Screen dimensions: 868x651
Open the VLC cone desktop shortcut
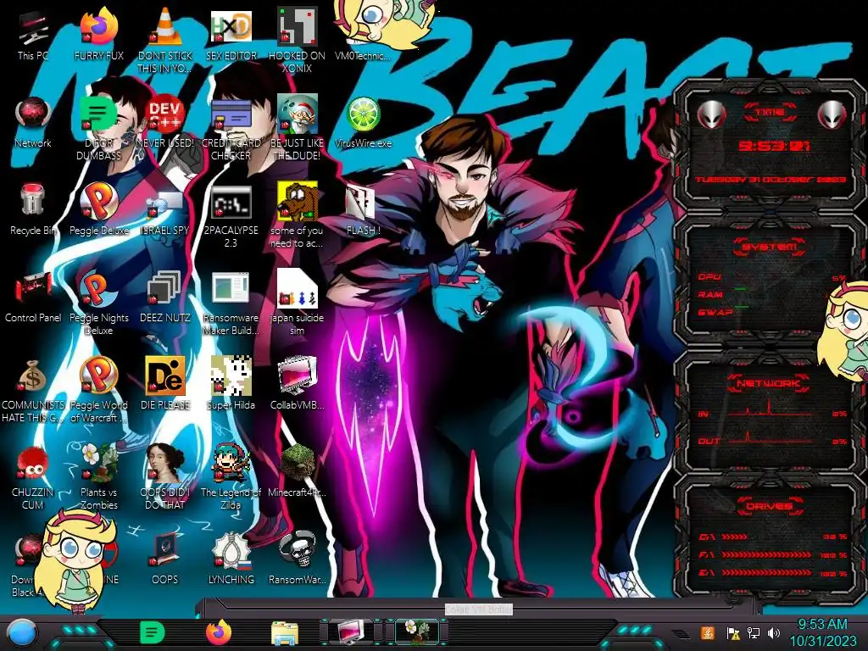pos(165,40)
